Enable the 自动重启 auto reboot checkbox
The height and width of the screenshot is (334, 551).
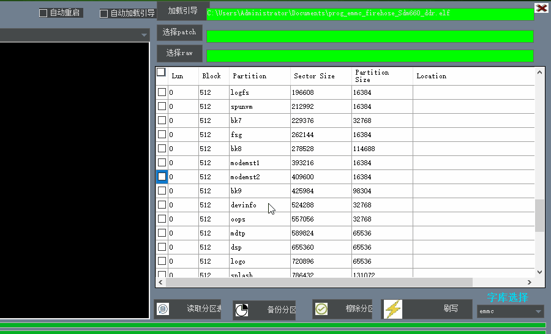pyautogui.click(x=43, y=13)
